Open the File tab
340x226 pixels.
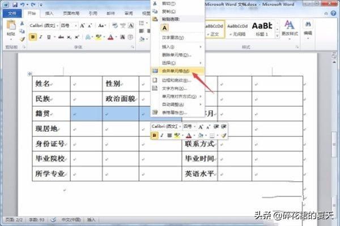12,14
